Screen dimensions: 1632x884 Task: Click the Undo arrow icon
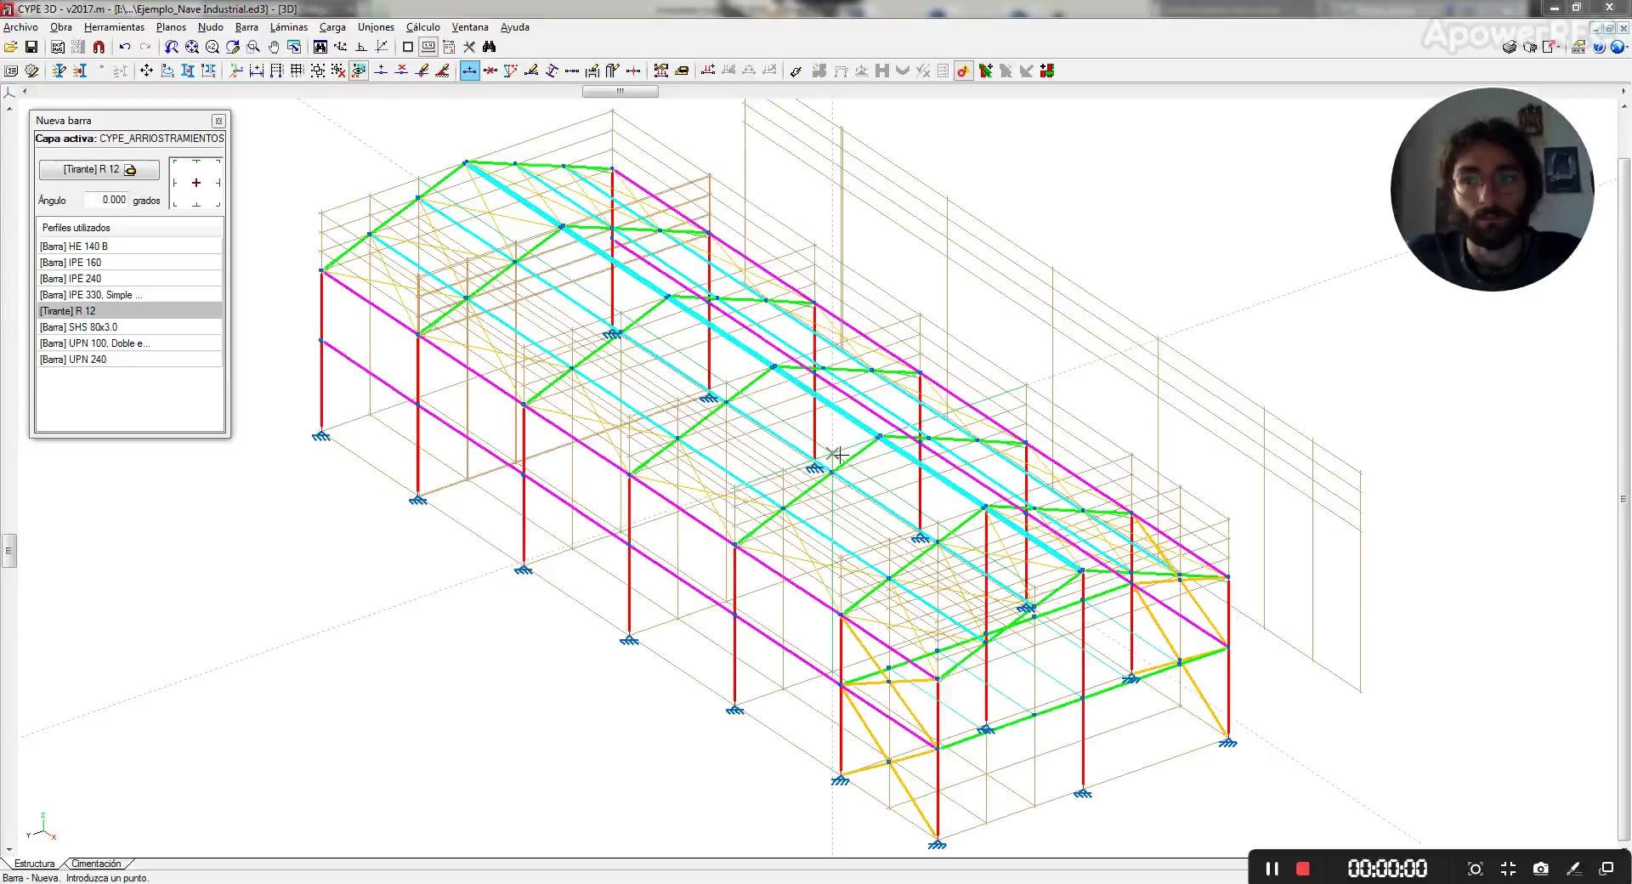125,48
